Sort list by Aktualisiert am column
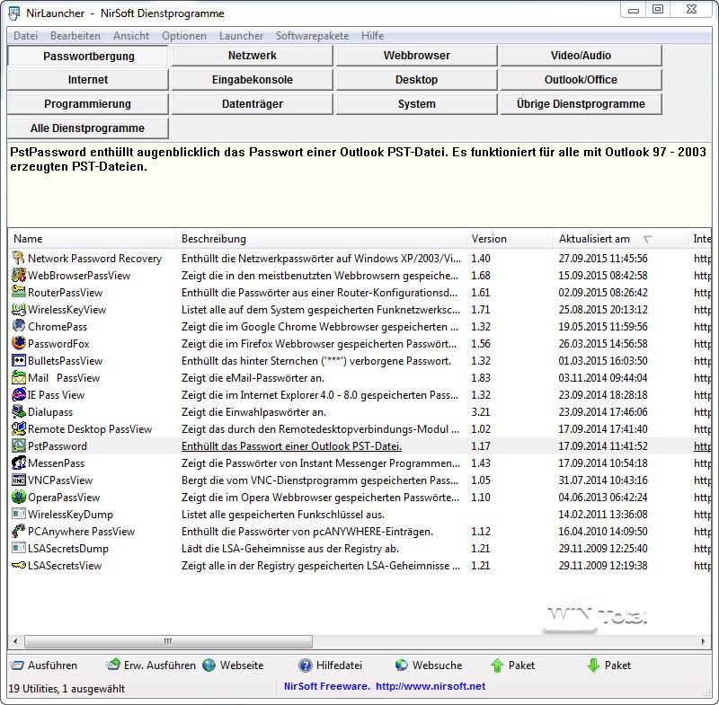This screenshot has height=705, width=719. [x=594, y=239]
